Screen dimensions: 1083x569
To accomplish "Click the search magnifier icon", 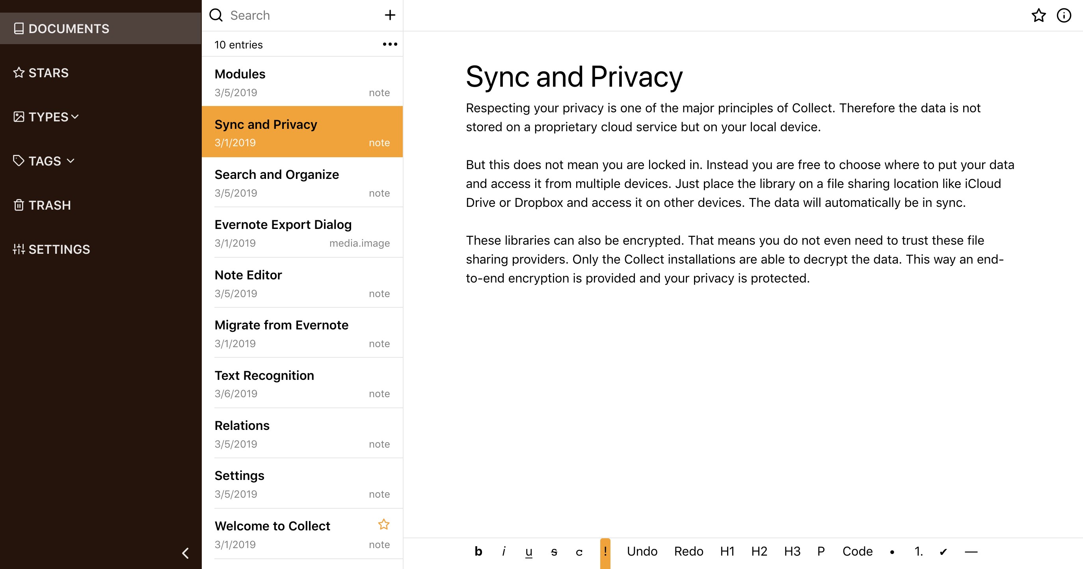I will click(216, 15).
